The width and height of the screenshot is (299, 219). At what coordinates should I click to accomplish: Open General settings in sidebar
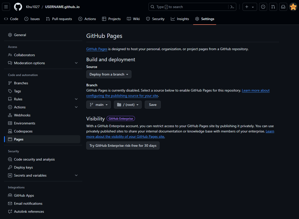[43, 35]
